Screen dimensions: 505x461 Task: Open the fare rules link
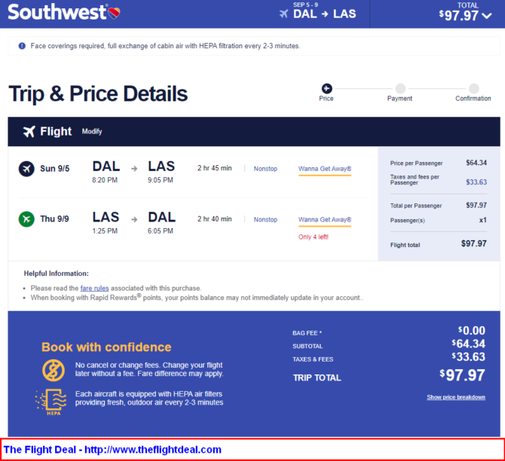(94, 288)
